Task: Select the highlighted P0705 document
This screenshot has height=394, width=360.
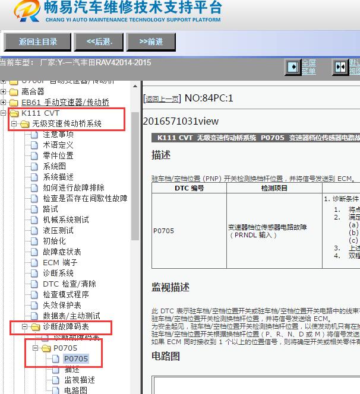Action: point(76,359)
